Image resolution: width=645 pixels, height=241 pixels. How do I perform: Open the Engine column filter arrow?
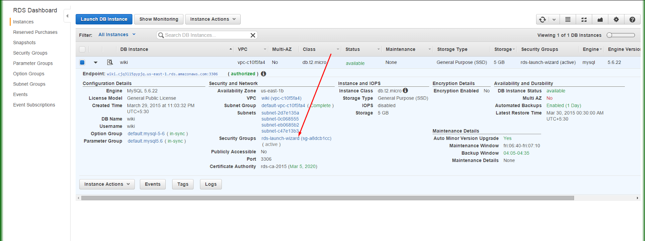tap(601, 49)
